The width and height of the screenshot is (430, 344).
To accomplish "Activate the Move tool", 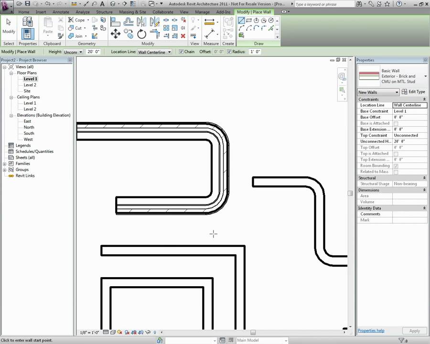I will [x=116, y=34].
